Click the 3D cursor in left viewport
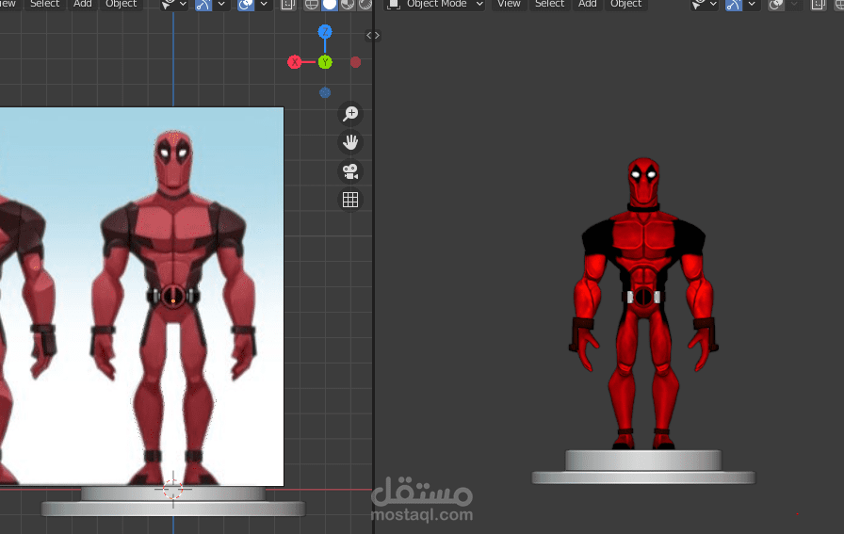 tap(172, 490)
